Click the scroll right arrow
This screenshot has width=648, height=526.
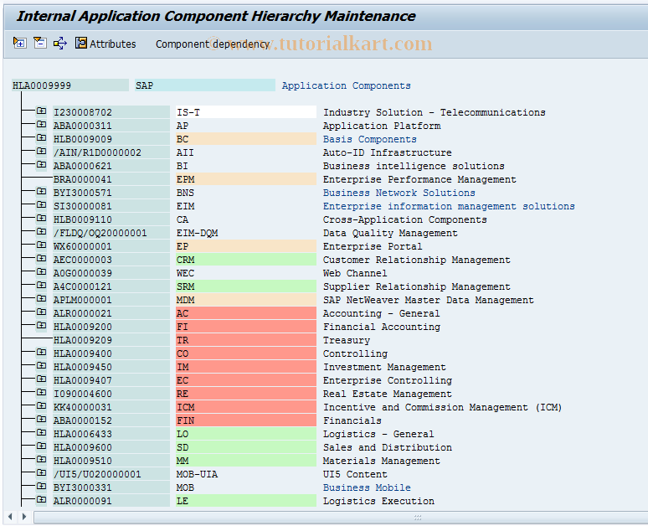point(24,517)
